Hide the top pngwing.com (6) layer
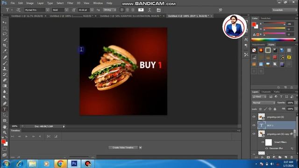The image size is (299, 168). [x=254, y=117]
